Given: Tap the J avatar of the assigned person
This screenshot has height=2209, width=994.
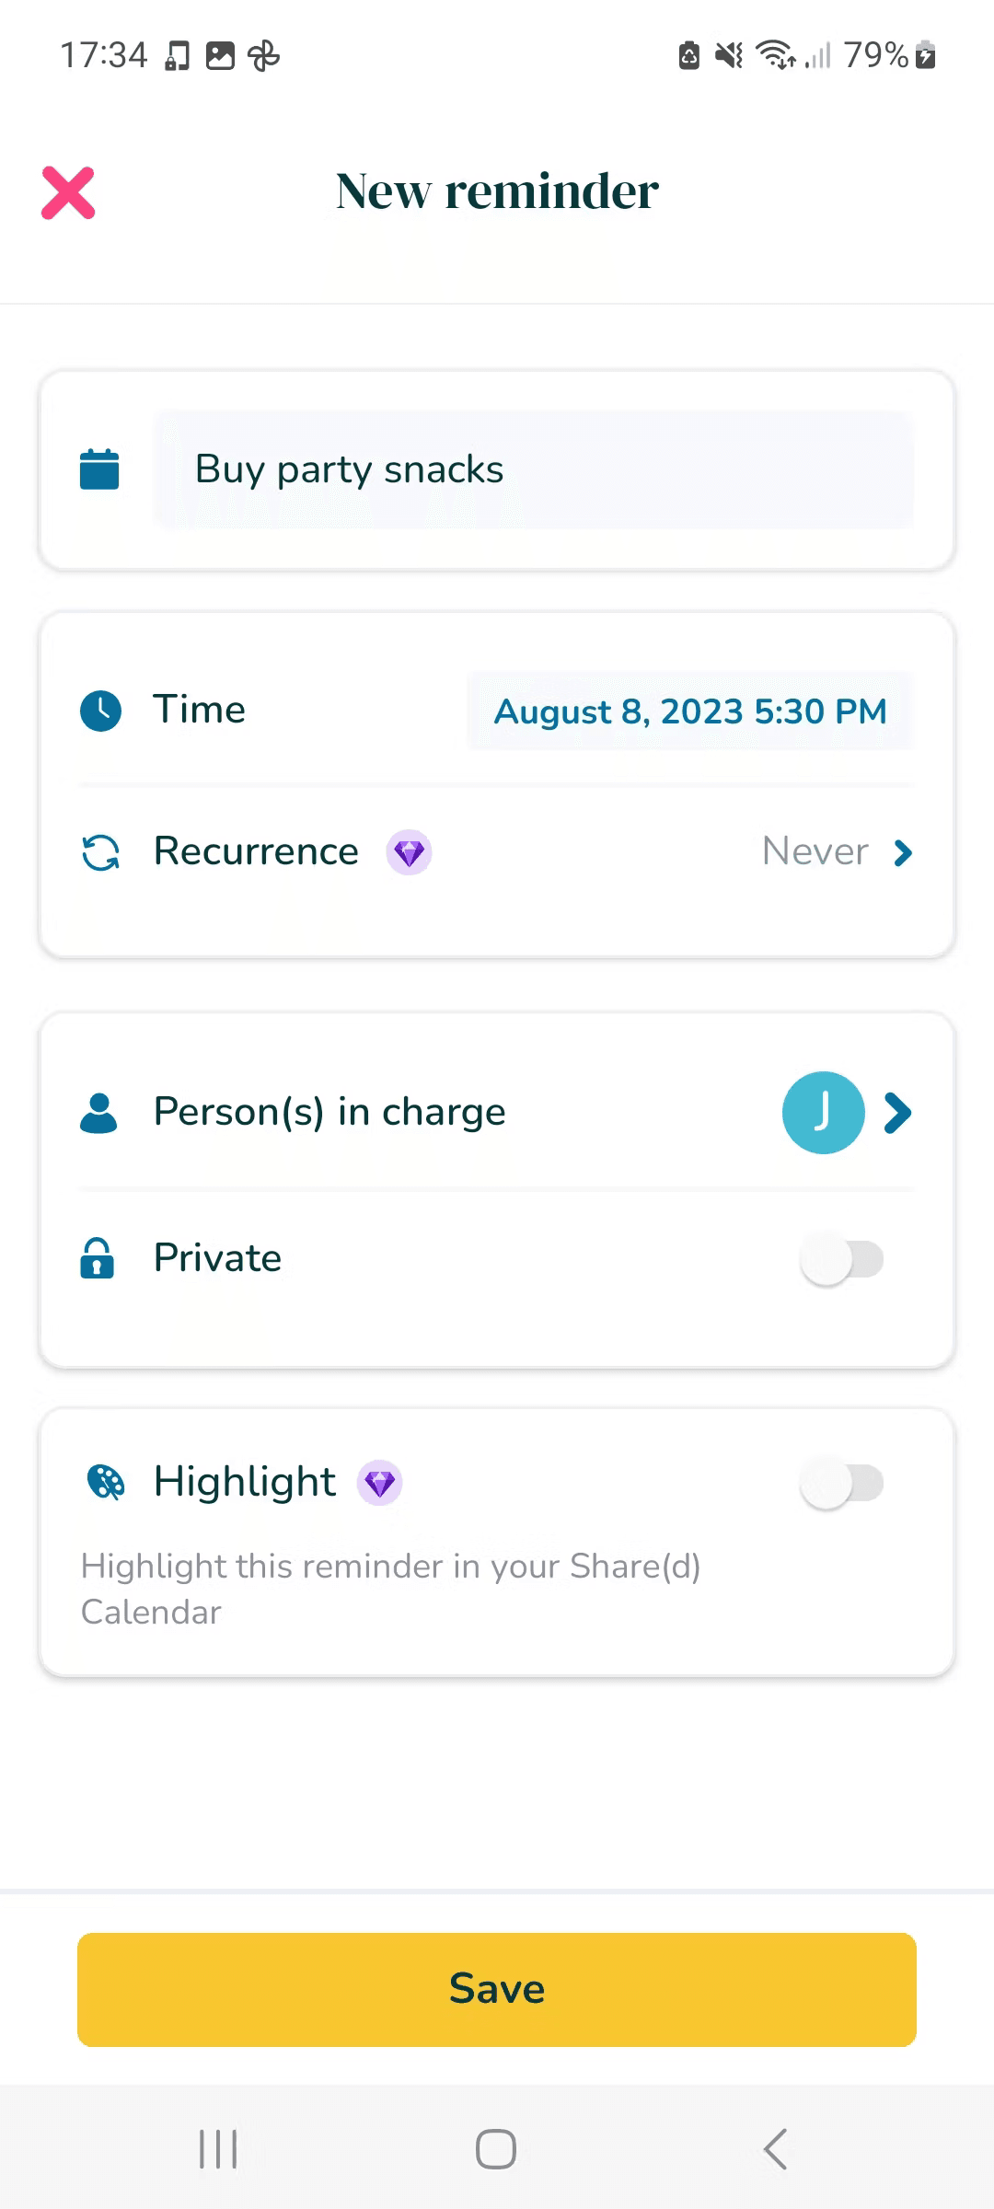Looking at the screenshot, I should click(x=823, y=1113).
